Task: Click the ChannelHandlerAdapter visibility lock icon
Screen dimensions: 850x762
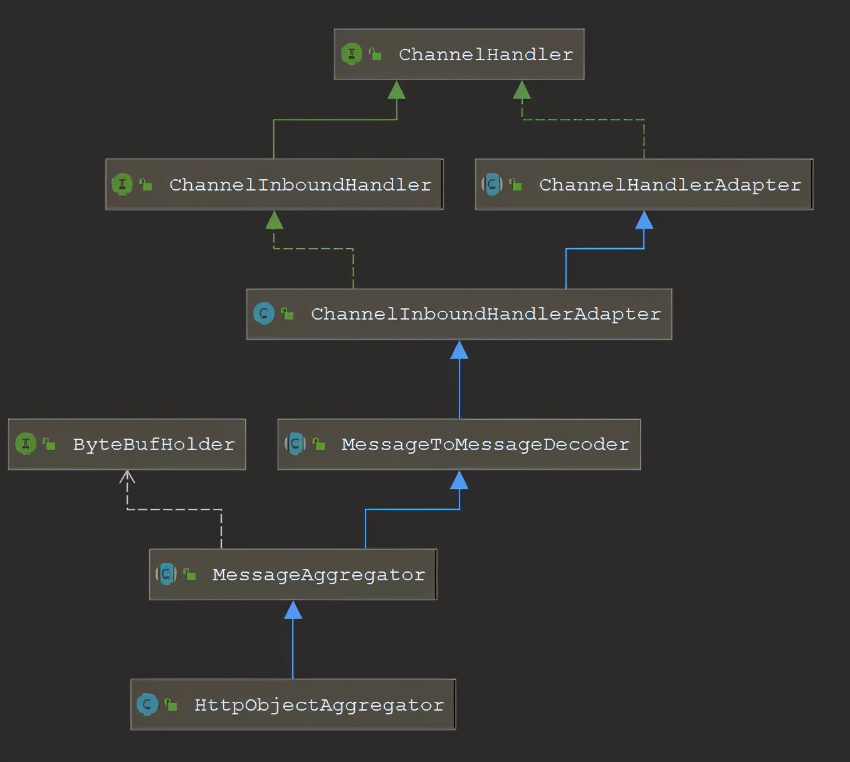Action: point(515,184)
